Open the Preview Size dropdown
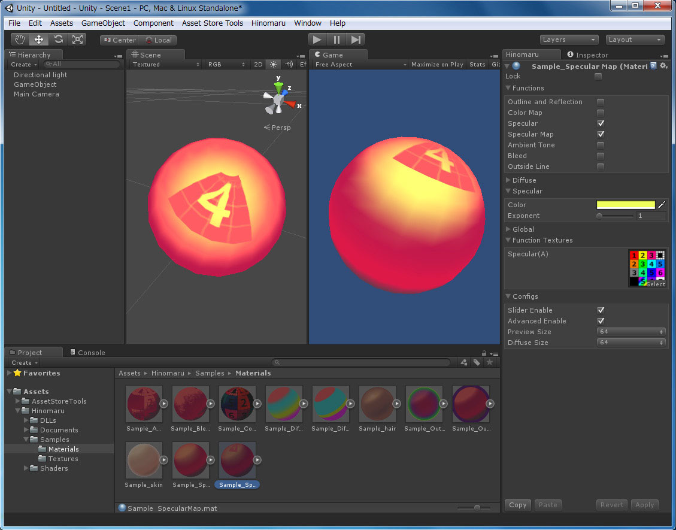 [x=631, y=332]
